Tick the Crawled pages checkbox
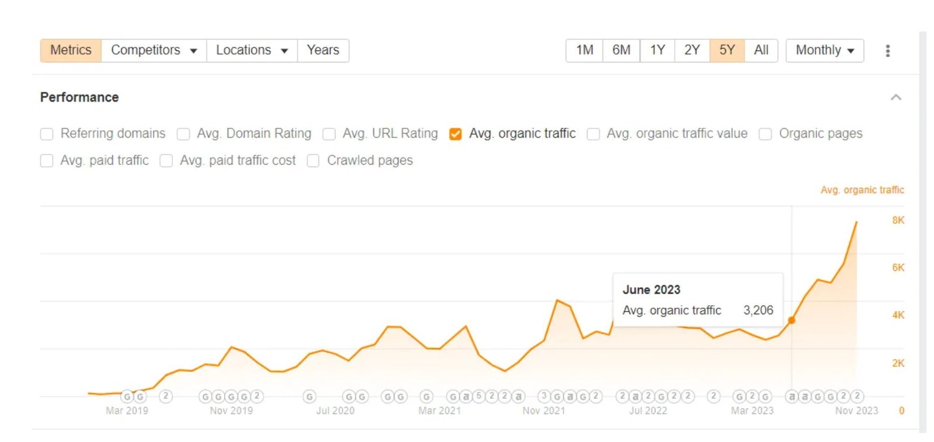 [313, 161]
